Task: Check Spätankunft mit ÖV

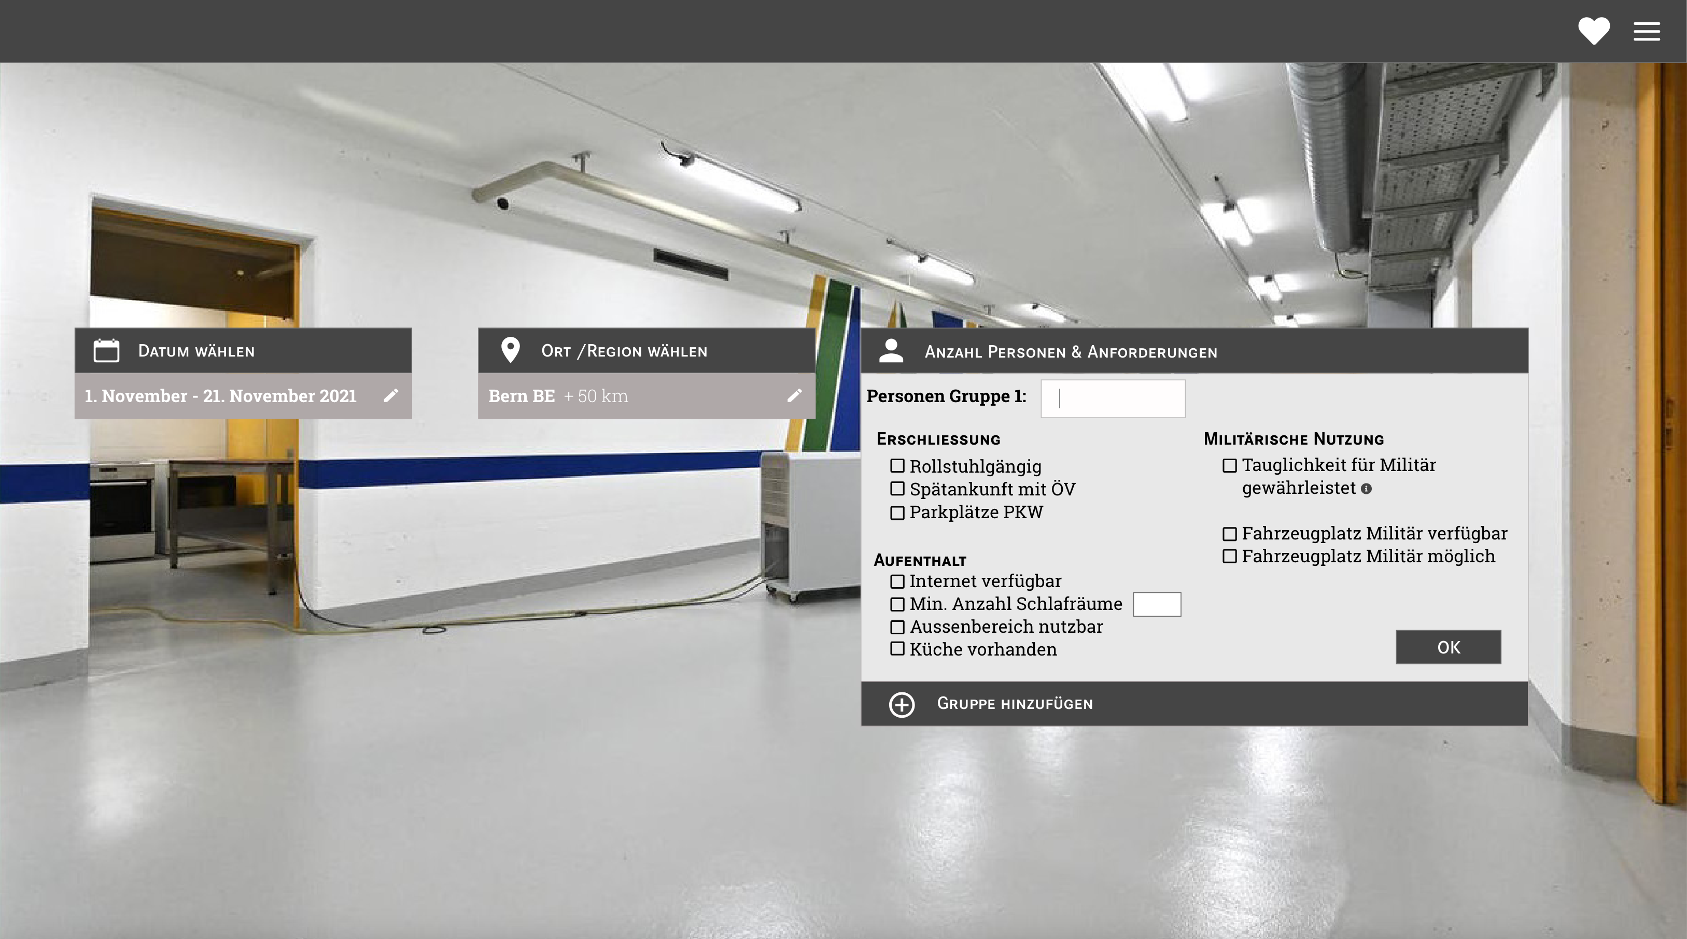Action: (897, 489)
